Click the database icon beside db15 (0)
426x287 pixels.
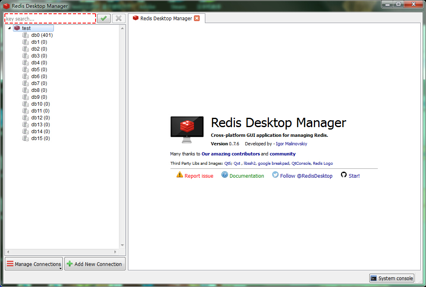click(26, 138)
